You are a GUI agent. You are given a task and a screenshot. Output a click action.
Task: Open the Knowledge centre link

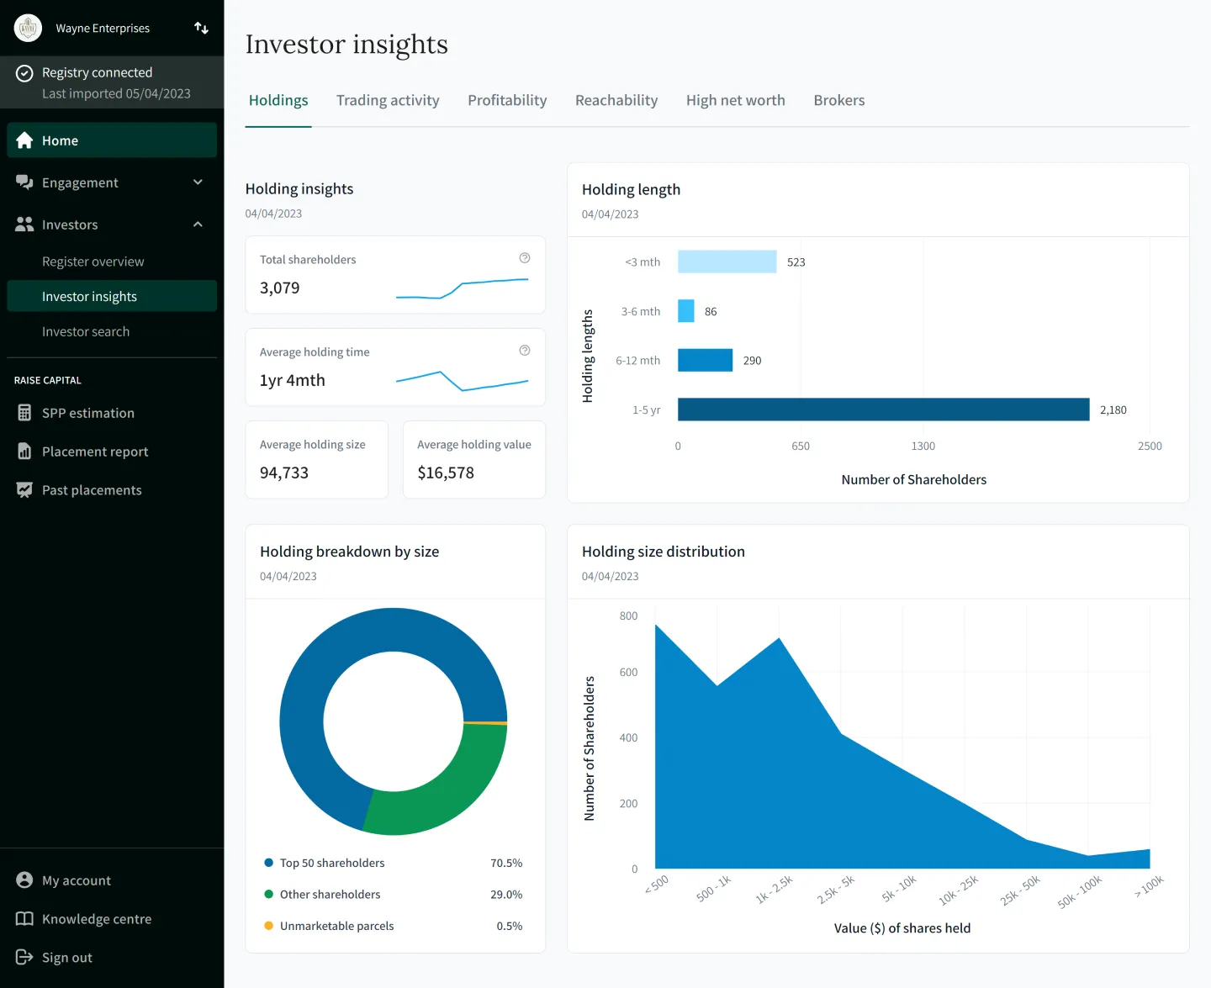97,919
